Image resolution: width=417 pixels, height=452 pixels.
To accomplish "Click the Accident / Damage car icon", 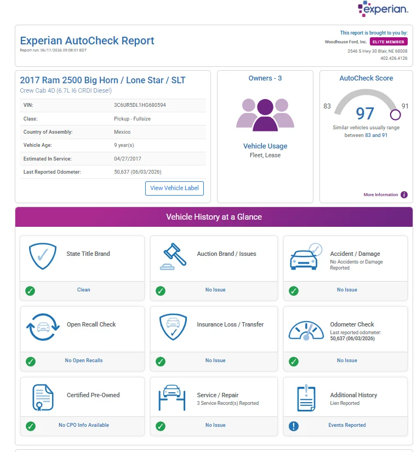I will tap(306, 256).
